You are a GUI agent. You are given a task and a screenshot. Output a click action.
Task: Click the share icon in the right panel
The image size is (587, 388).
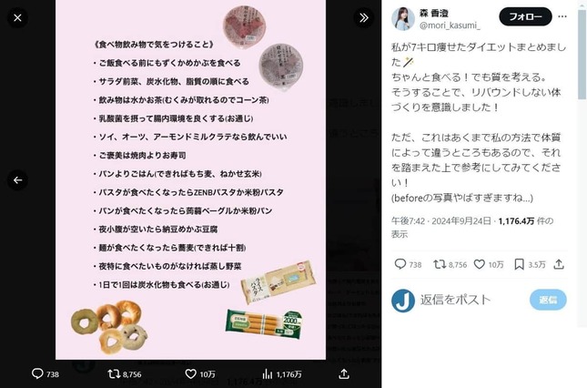click(559, 264)
